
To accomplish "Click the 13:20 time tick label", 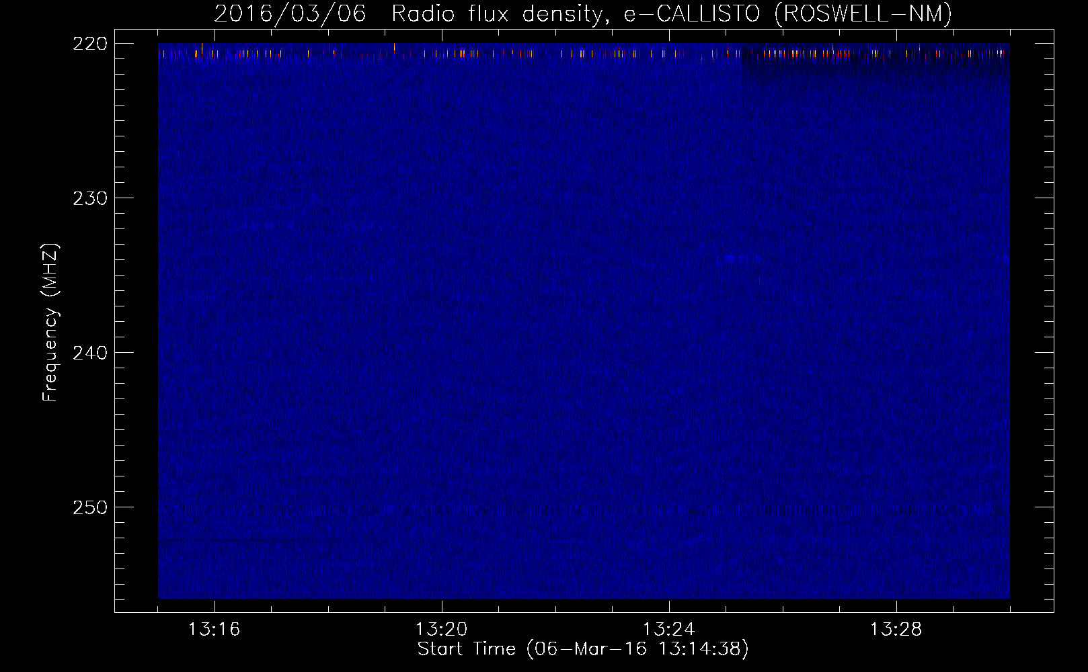I will [x=441, y=629].
